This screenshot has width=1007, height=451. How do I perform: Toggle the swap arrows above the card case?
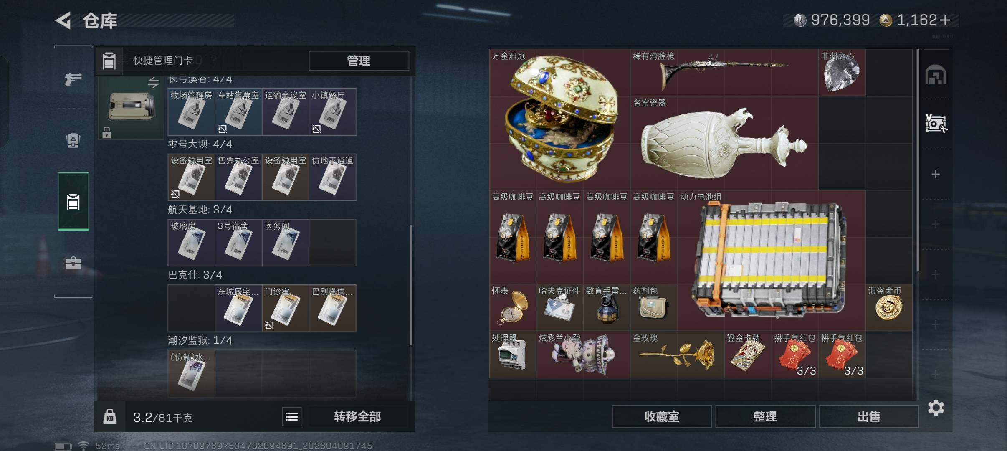pyautogui.click(x=154, y=82)
